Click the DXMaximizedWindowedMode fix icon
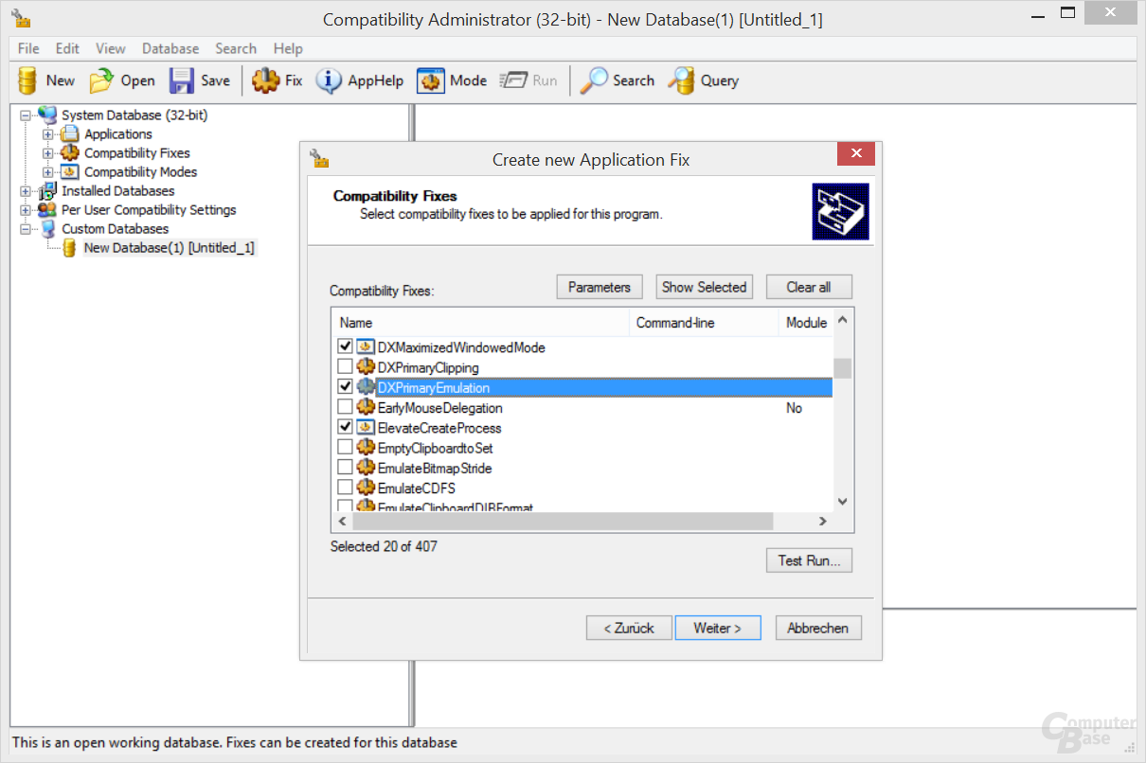1146x763 pixels. pos(366,347)
